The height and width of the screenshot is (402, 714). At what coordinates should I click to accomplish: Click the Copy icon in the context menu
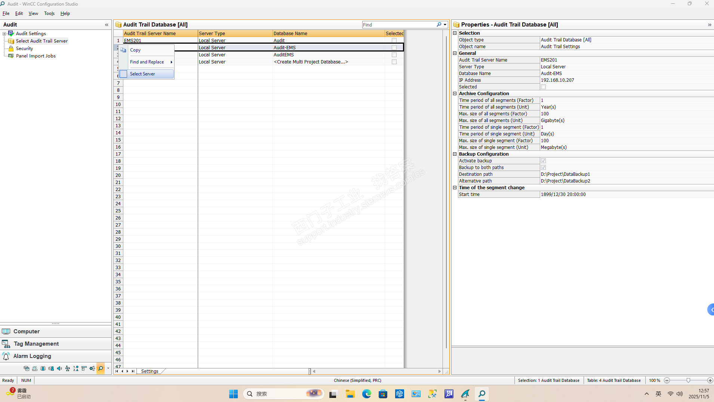(123, 50)
